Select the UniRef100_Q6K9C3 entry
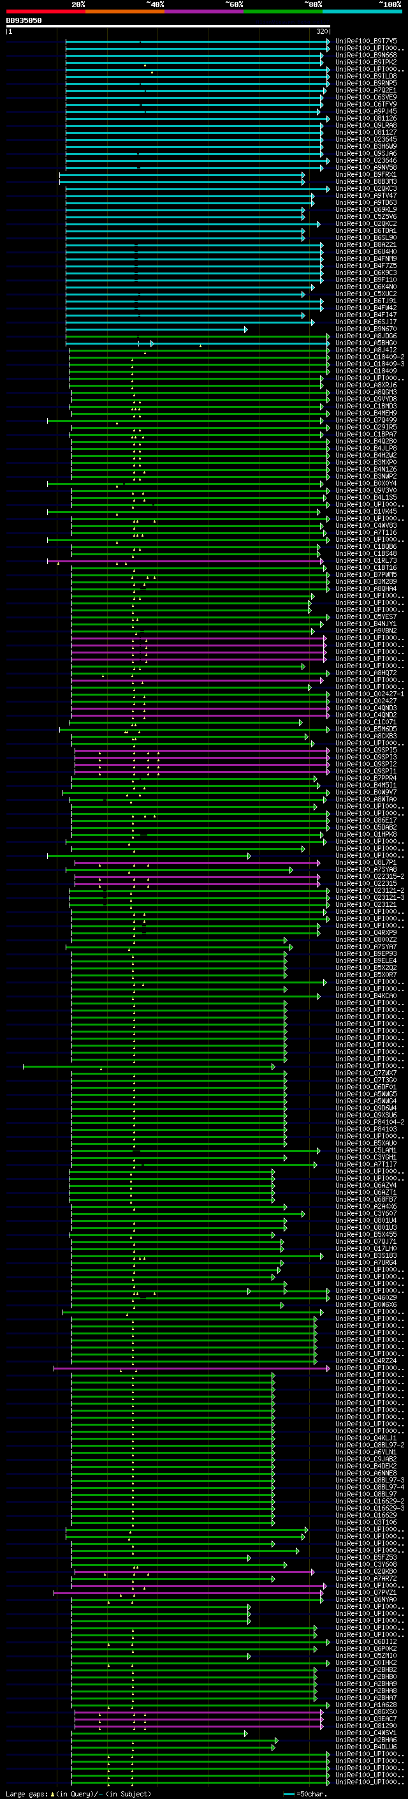The image size is (408, 1799). [366, 273]
